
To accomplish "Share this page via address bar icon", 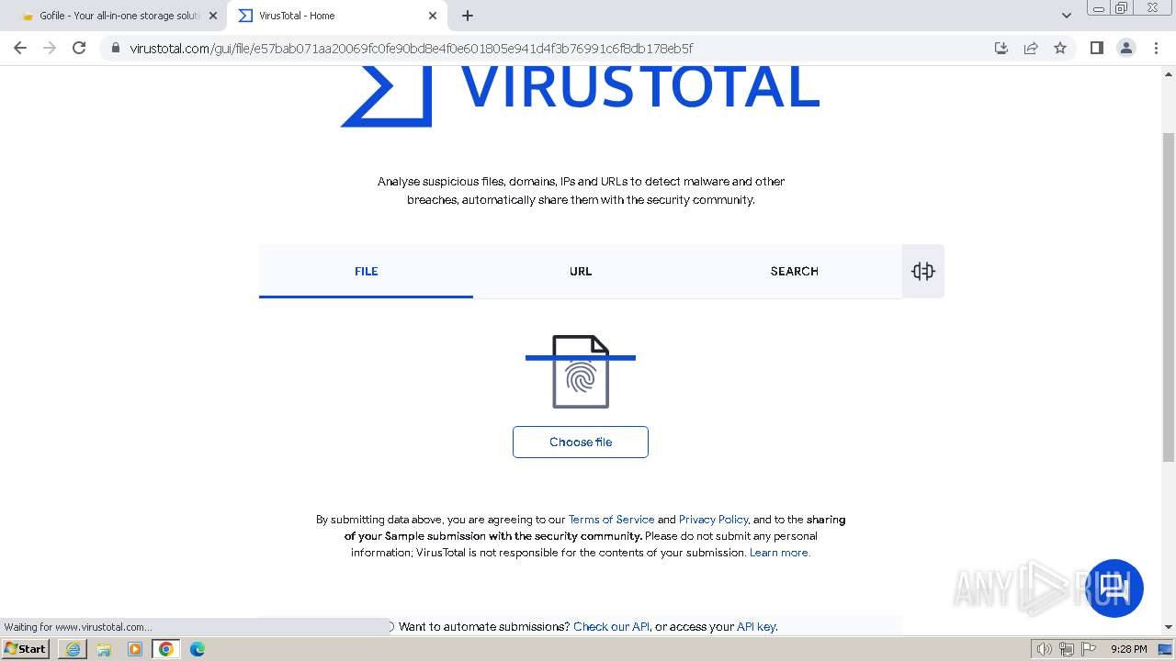I will coord(1031,48).
